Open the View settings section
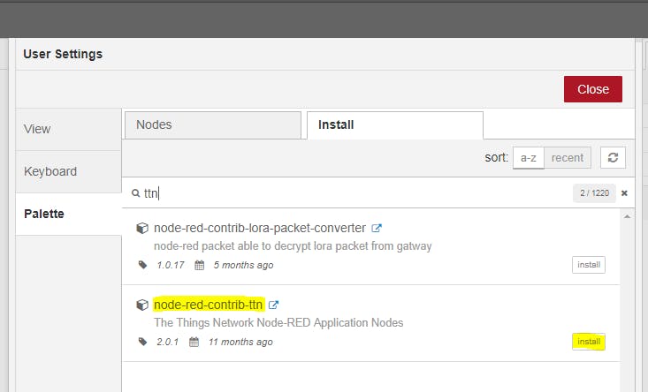 (69, 129)
